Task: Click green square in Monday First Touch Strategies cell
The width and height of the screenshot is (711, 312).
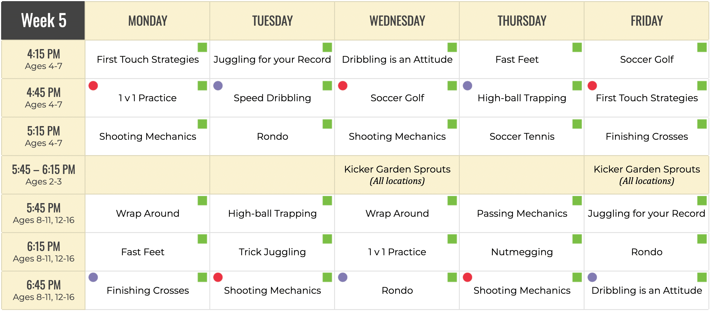Action: click(202, 47)
